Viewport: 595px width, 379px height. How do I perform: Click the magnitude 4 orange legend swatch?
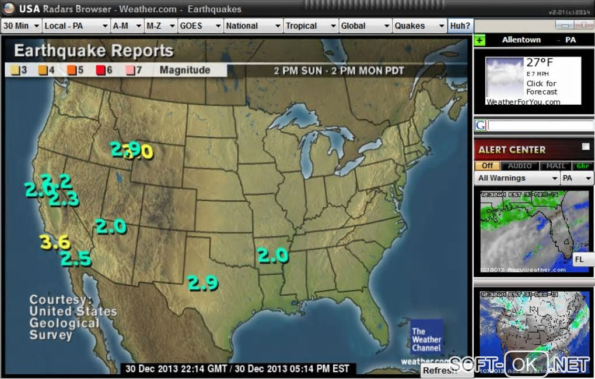43,70
